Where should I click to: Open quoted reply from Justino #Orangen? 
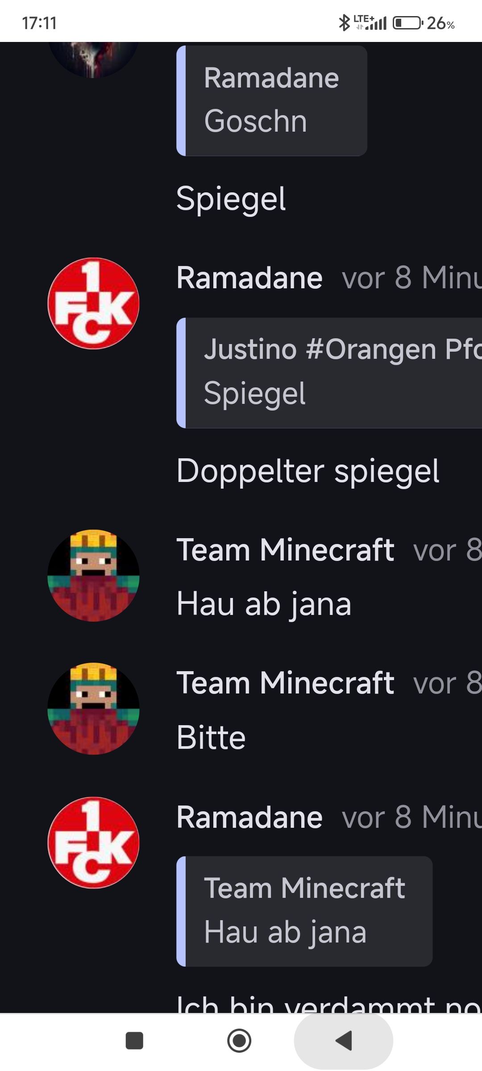click(329, 373)
